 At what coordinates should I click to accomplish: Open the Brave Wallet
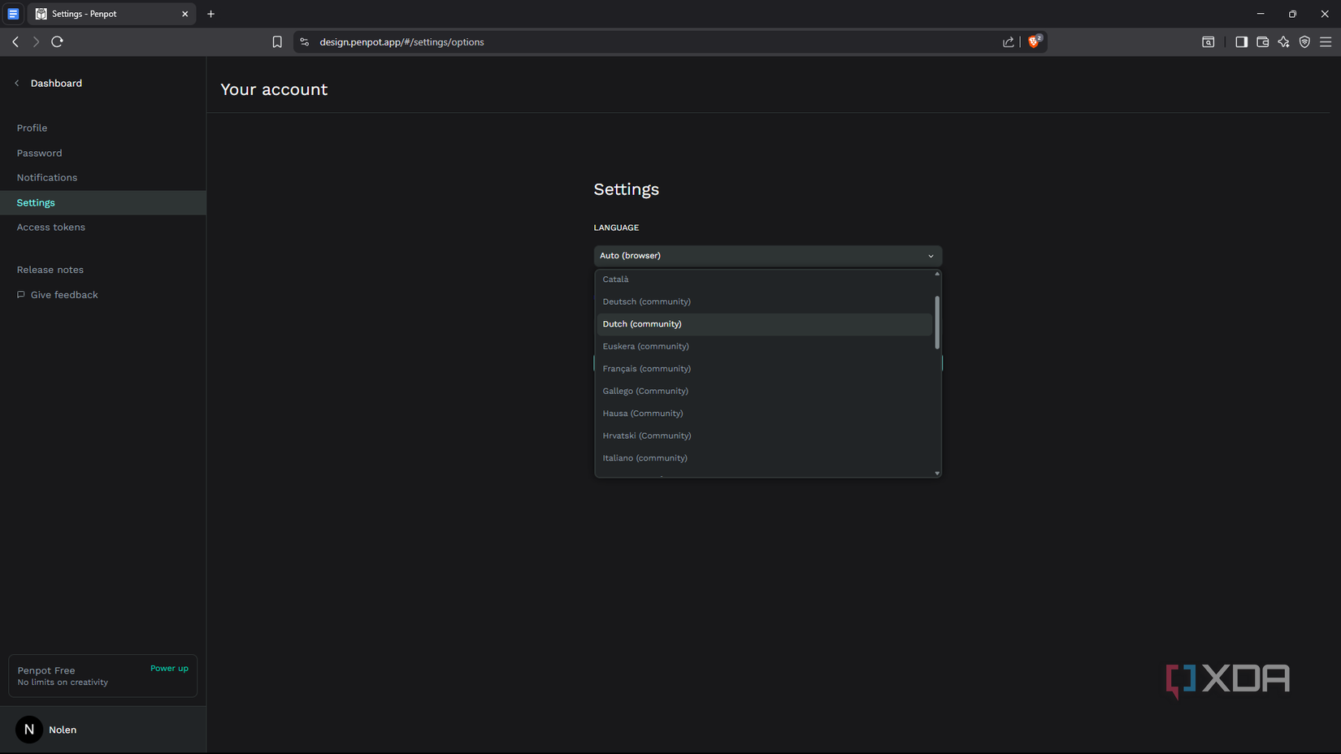(x=1262, y=41)
